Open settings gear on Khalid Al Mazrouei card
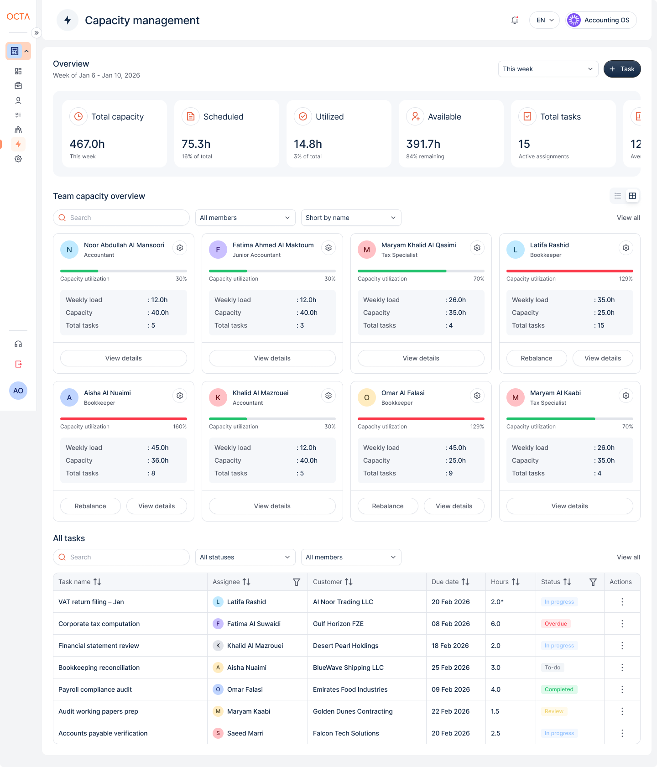 (328, 396)
